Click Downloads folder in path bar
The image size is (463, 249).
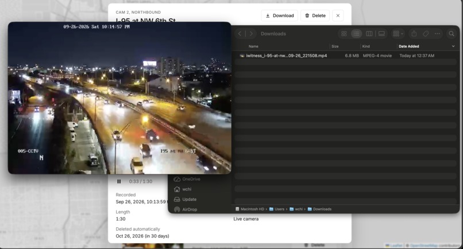coord(319,209)
